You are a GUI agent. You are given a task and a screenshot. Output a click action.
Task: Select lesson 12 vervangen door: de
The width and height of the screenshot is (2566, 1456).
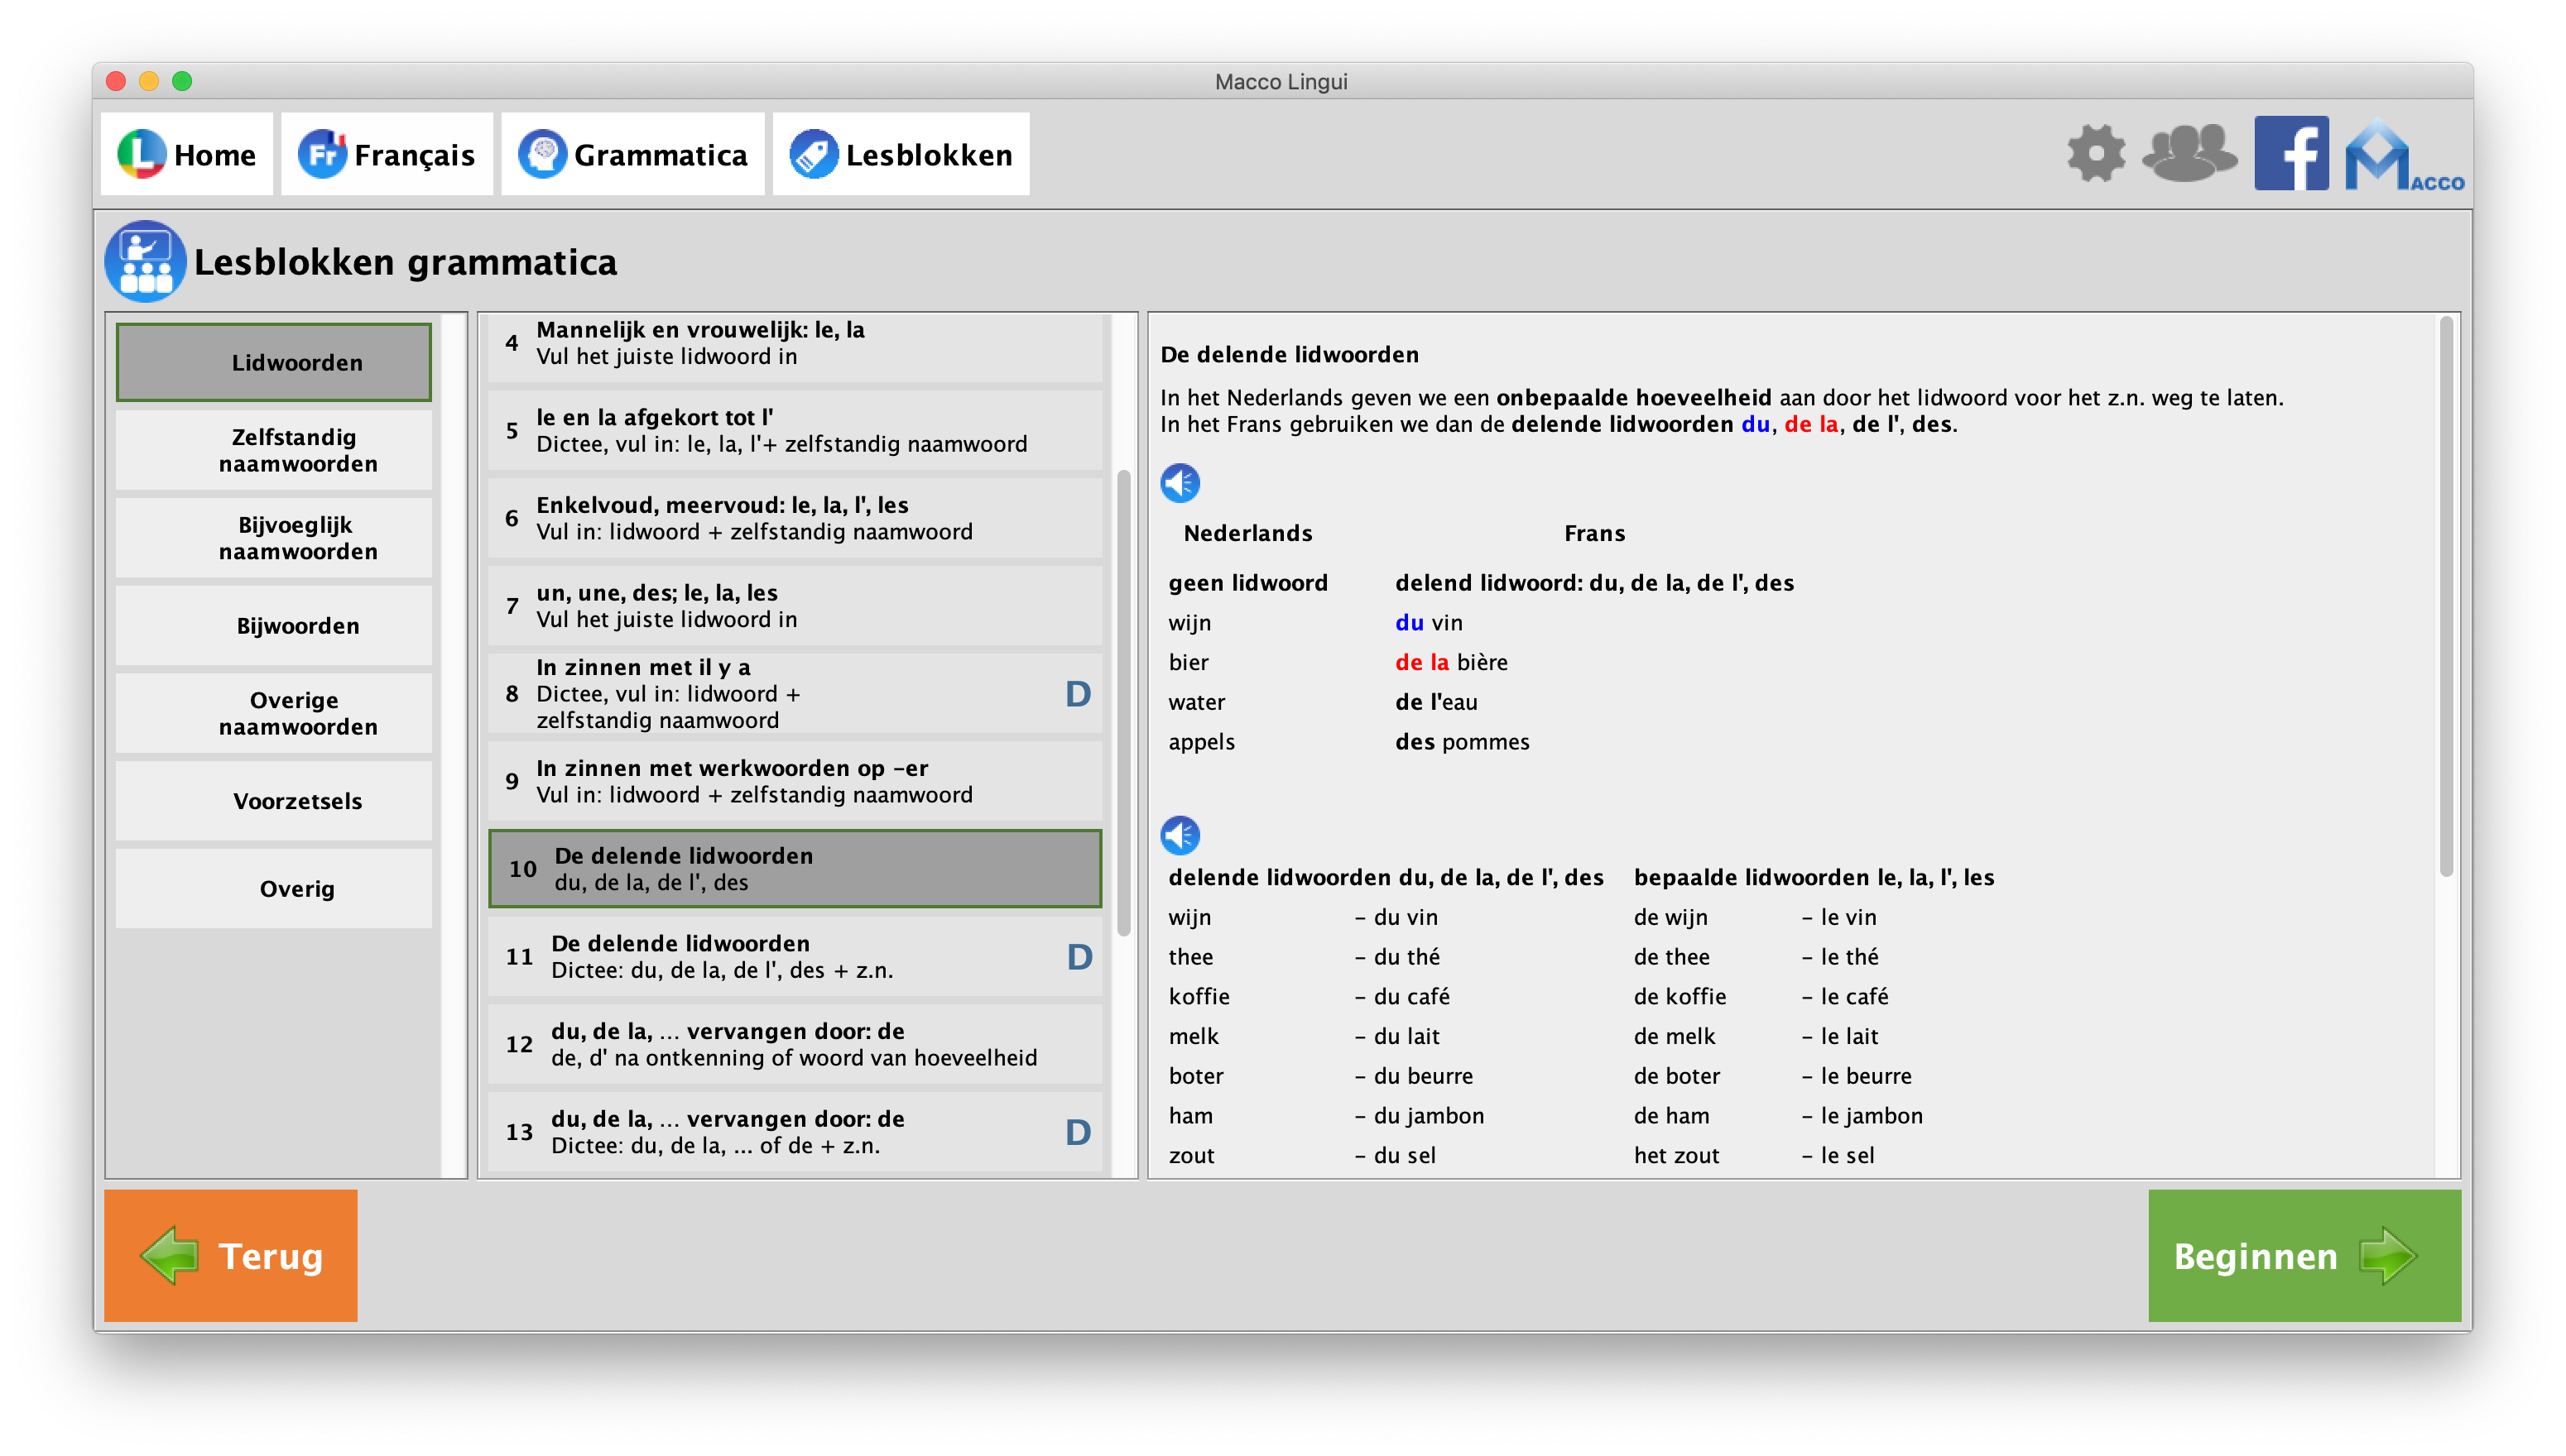(795, 1044)
